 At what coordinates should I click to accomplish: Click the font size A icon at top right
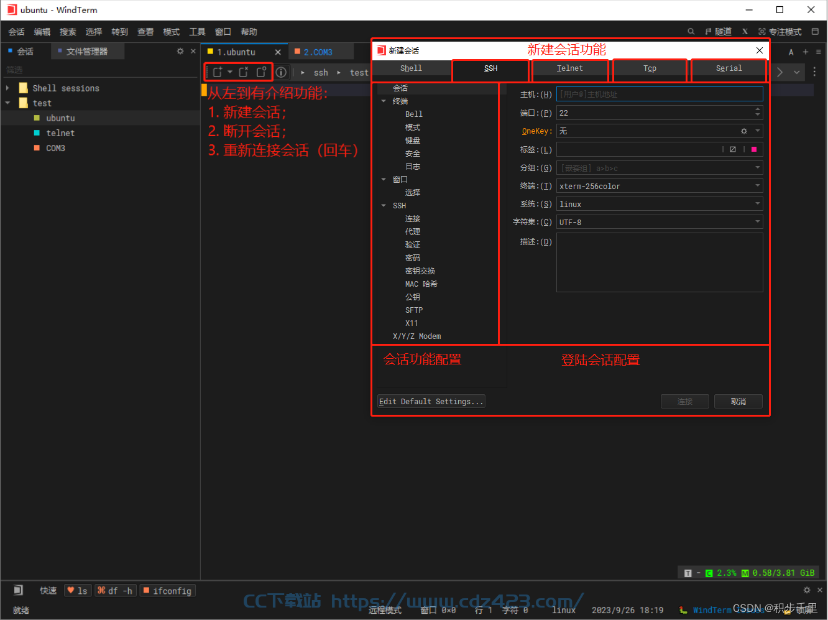791,52
